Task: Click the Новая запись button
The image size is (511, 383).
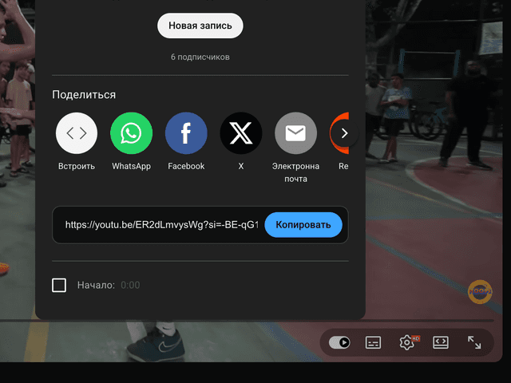Action: tap(200, 26)
